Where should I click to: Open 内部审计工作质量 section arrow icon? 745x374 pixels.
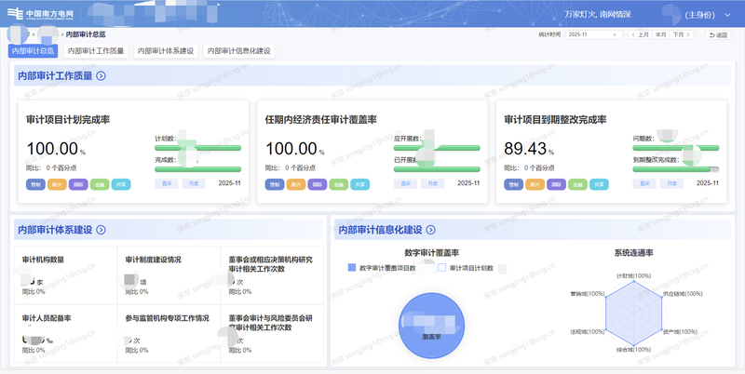[x=101, y=76]
